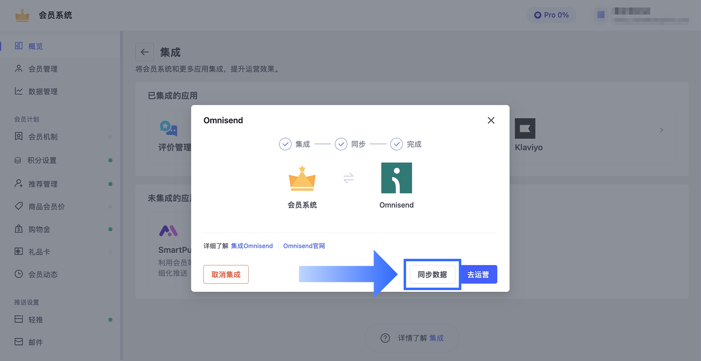The image size is (701, 361).
Task: Click the 会员系统 header title
Action: [55, 15]
